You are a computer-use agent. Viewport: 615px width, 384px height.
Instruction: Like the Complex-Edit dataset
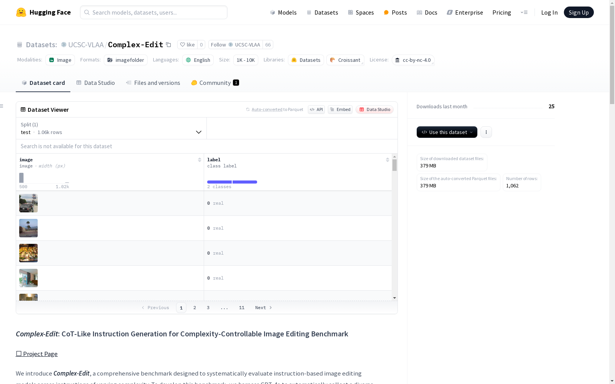tap(187, 45)
